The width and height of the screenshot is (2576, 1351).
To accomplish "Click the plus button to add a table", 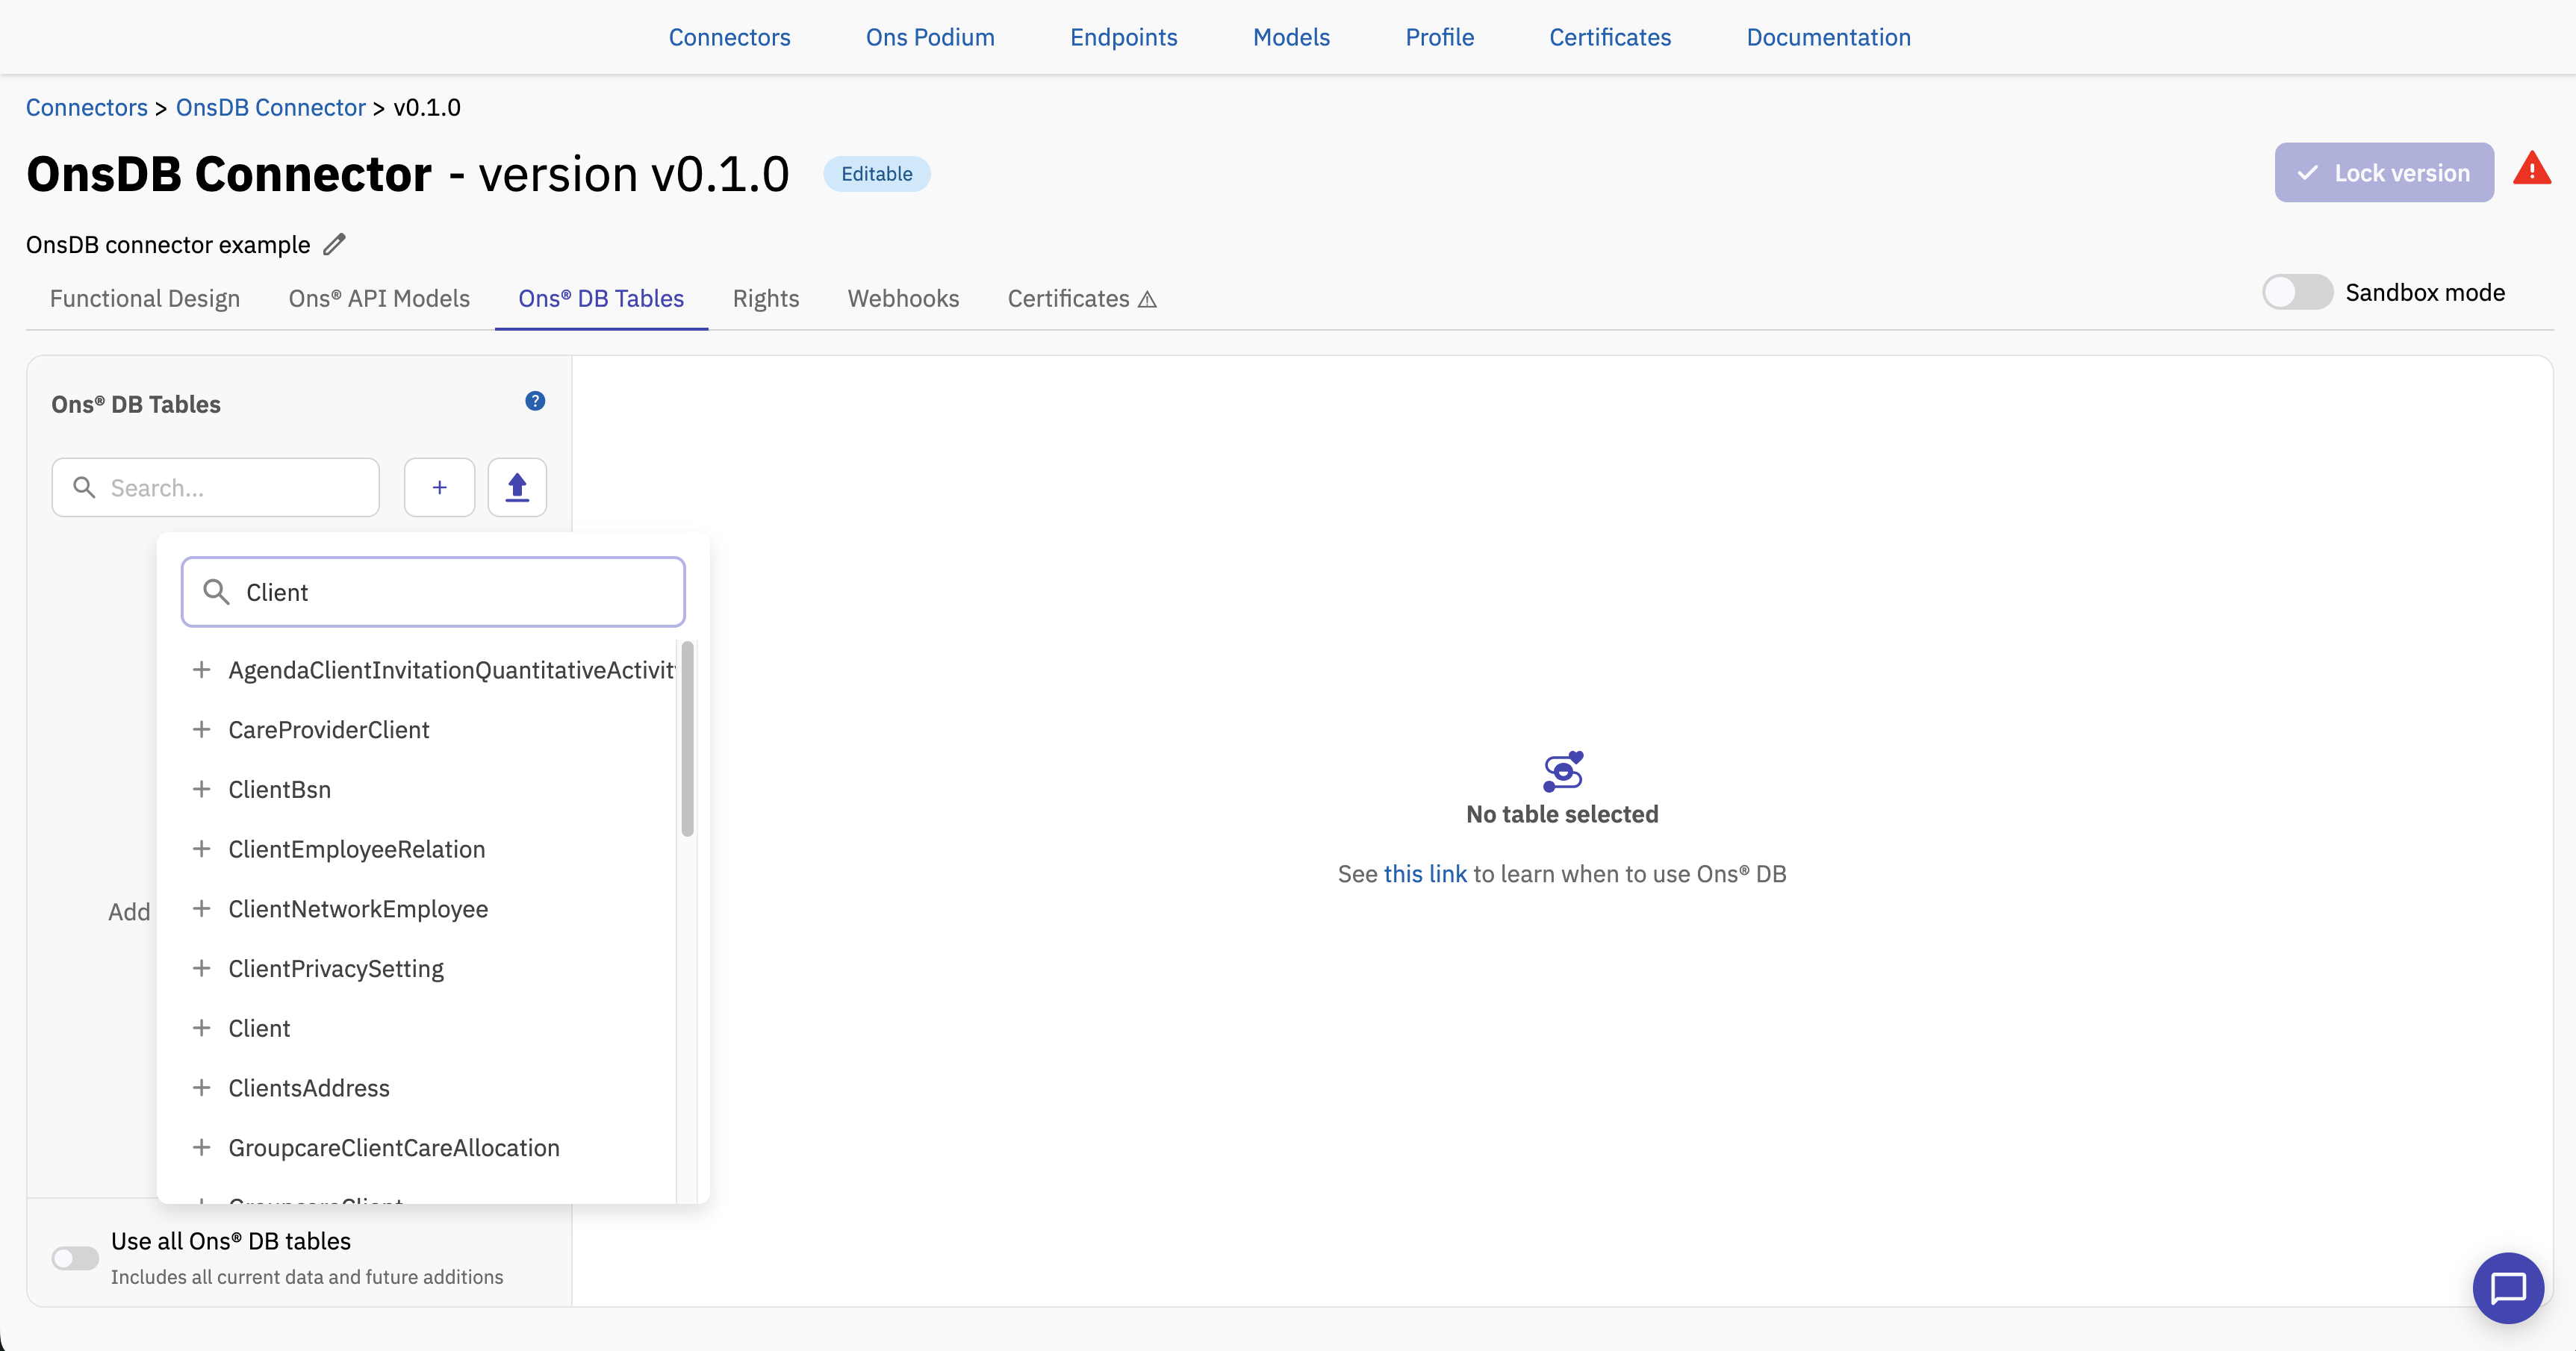I will (x=439, y=487).
